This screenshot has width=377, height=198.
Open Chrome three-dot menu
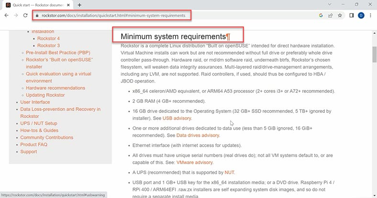370,15
